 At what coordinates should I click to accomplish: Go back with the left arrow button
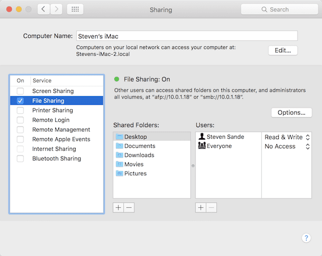click(x=44, y=9)
